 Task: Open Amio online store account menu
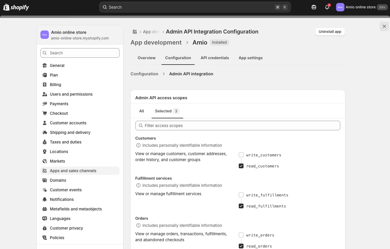tap(362, 7)
